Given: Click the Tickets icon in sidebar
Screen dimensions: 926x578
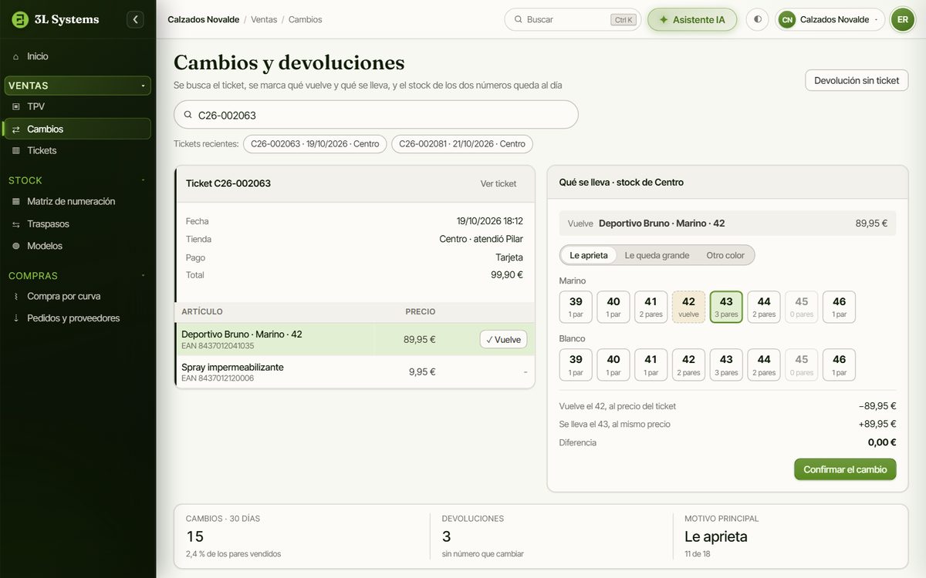Looking at the screenshot, I should [x=16, y=150].
